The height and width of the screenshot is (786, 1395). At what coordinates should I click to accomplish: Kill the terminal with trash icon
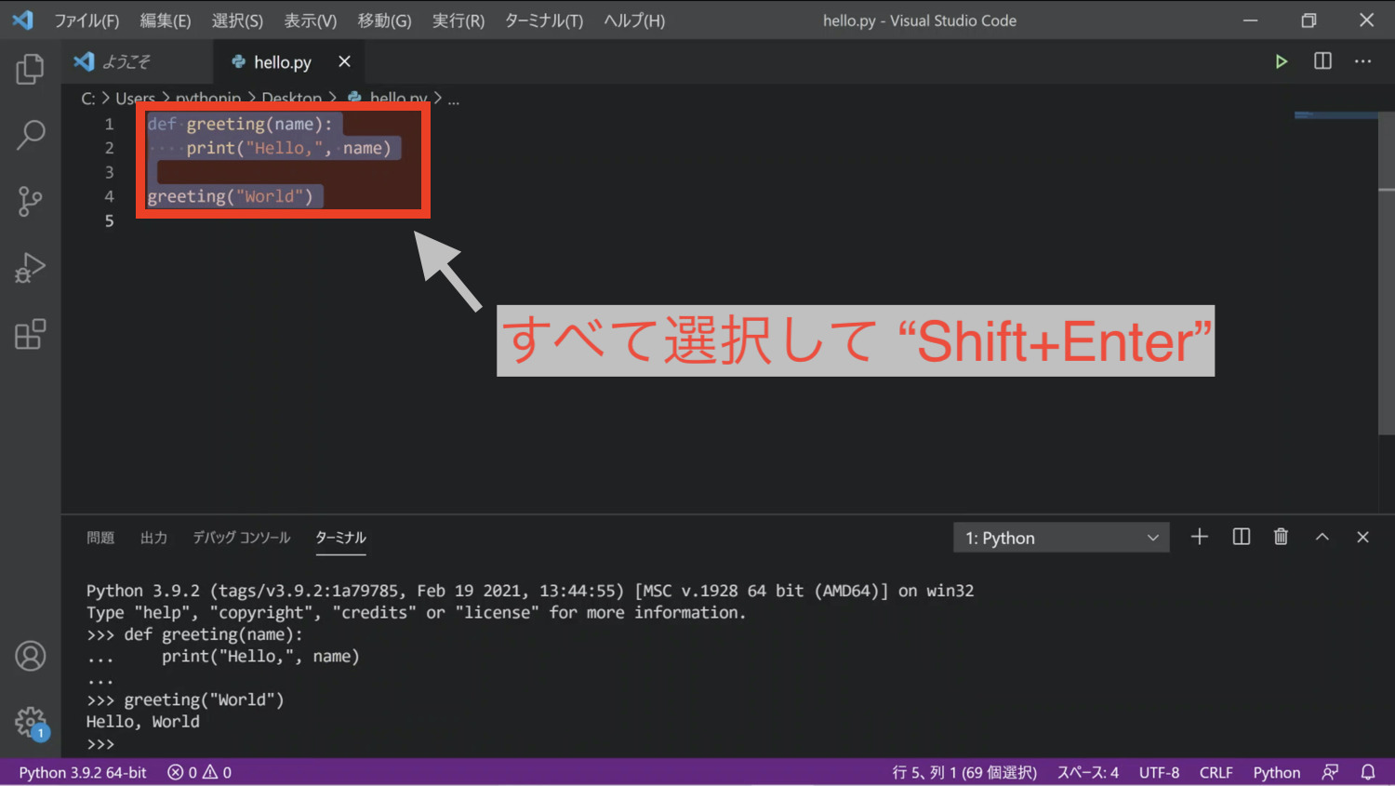(x=1281, y=537)
